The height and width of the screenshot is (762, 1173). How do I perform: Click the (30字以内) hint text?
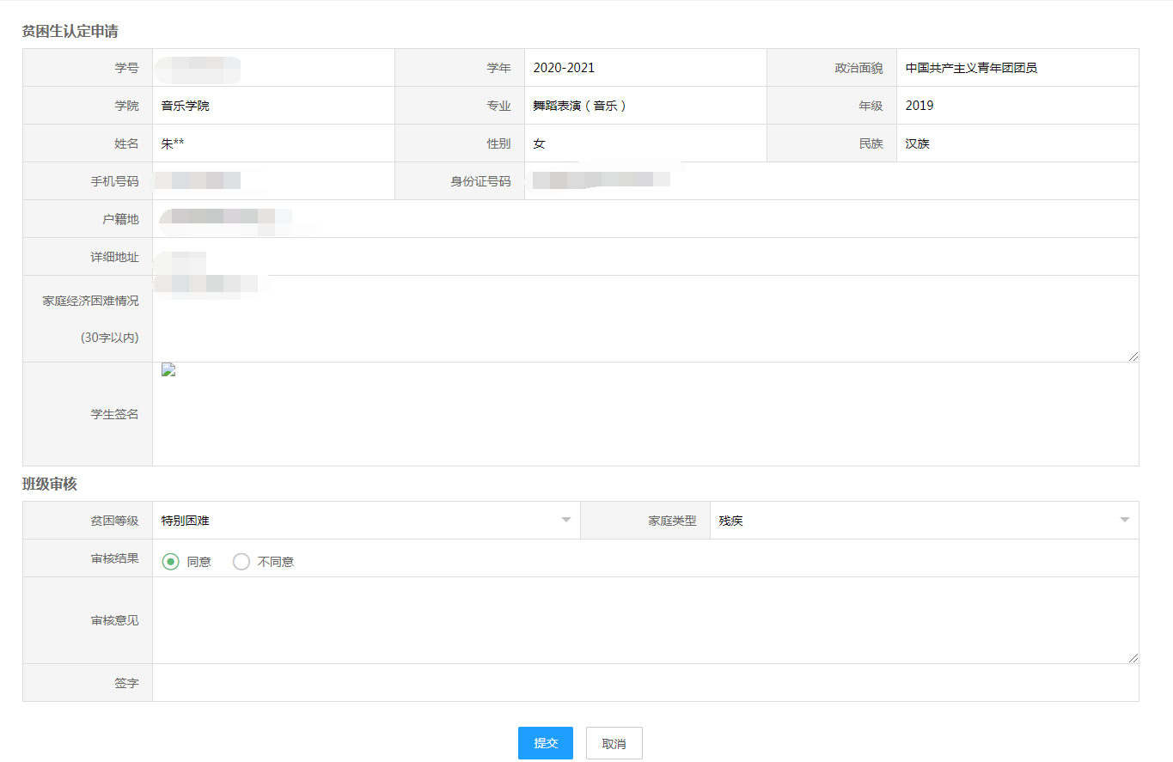(109, 338)
